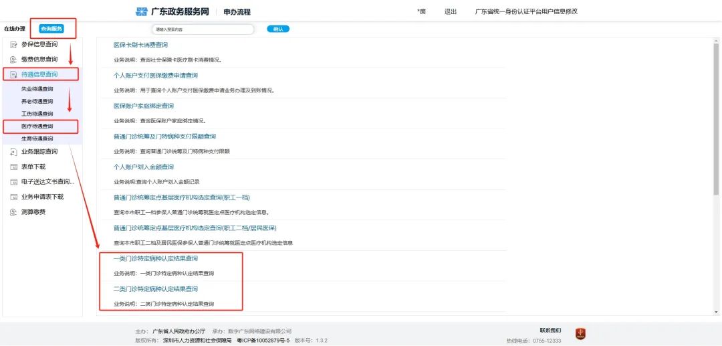This screenshot has width=722, height=346.
Task: Click the 参保信息查询 sidebar icon
Action: pos(13,45)
